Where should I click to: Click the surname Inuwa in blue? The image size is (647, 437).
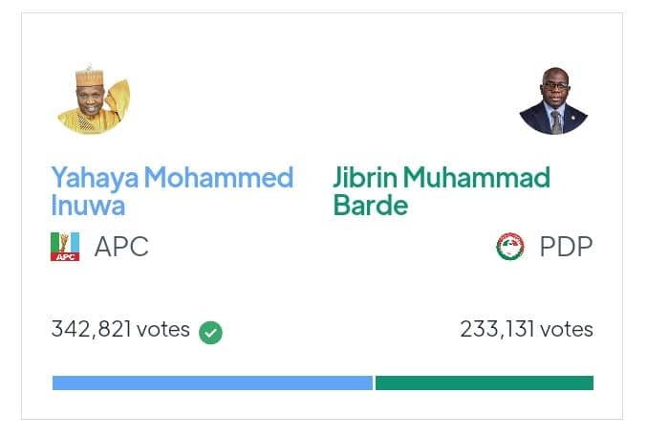[x=88, y=206]
